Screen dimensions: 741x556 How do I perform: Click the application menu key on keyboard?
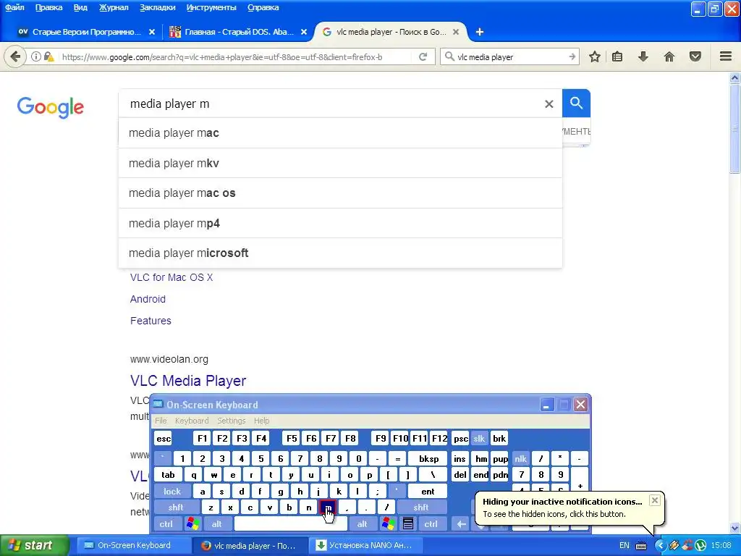click(408, 524)
